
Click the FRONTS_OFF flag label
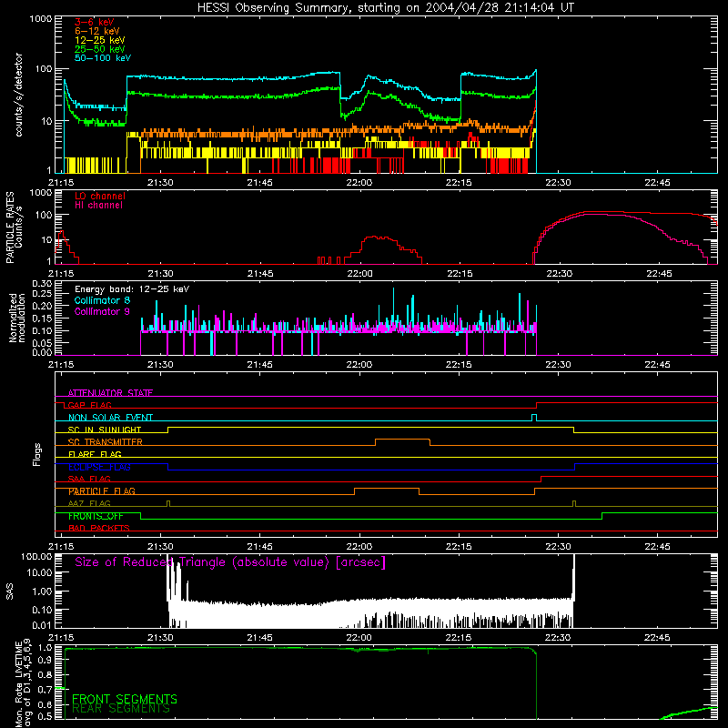click(96, 516)
